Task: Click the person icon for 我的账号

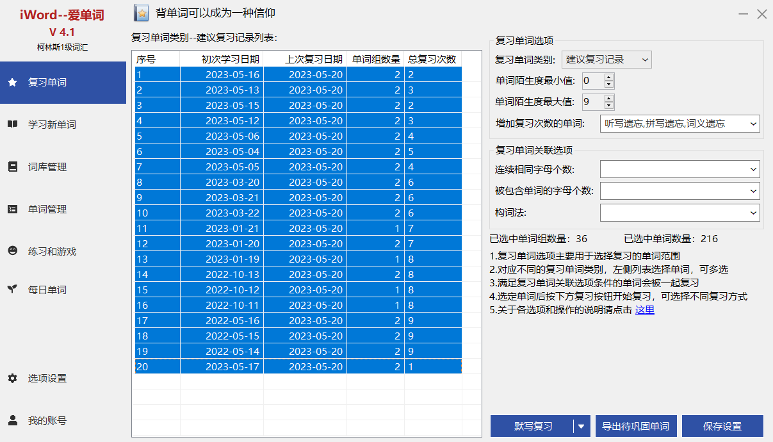Action: [12, 421]
